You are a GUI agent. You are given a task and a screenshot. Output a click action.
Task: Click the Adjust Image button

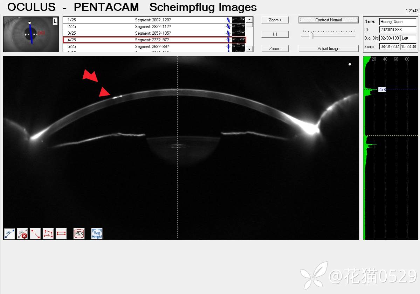click(328, 49)
